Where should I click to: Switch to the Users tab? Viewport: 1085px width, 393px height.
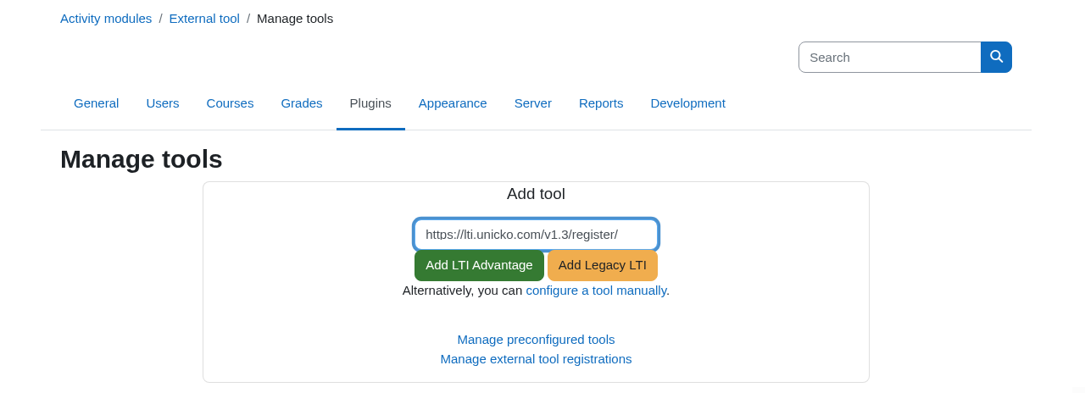(163, 102)
